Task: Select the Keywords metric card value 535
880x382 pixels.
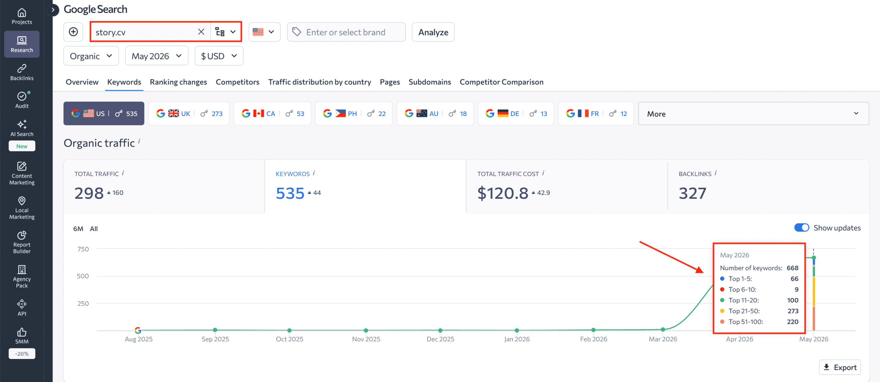Action: (x=290, y=193)
